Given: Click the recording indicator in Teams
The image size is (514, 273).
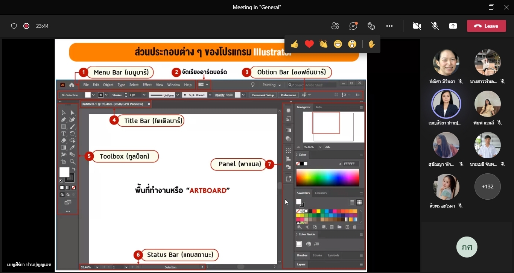Looking at the screenshot, I should coord(26,26).
